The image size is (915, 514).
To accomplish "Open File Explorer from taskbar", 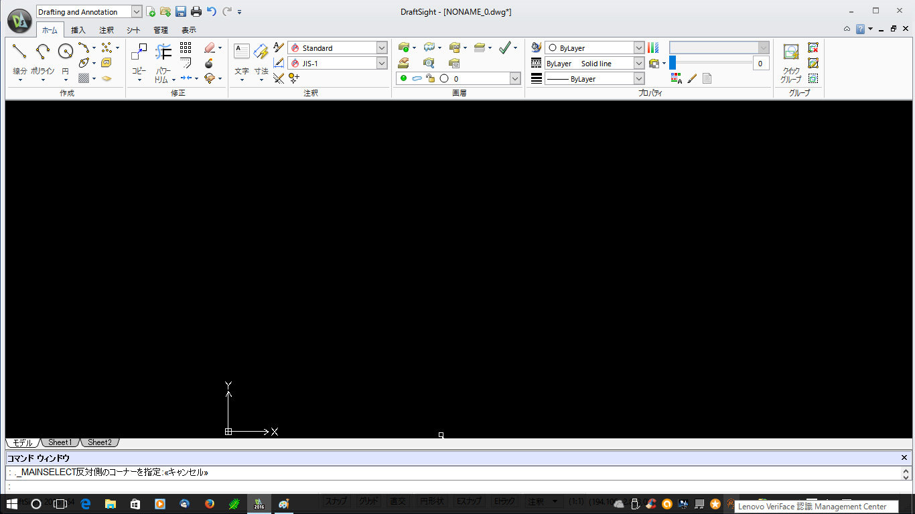I will [110, 504].
